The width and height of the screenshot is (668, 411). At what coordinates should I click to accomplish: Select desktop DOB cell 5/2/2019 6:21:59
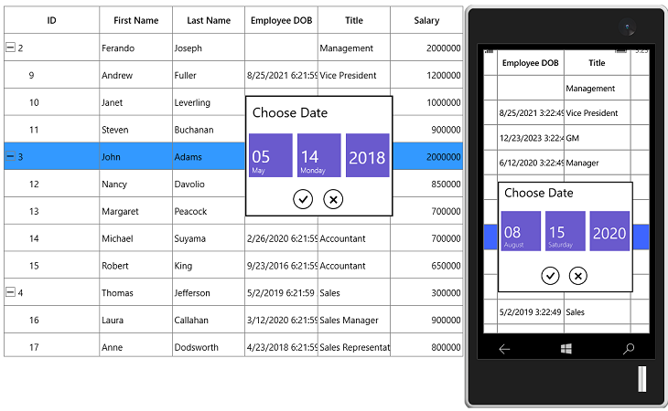[281, 292]
